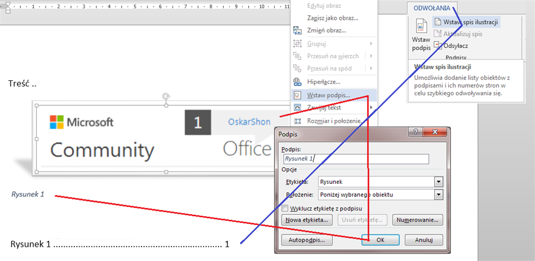
Task: Click the ruler's left indent marker
Action: click(x=8, y=7)
